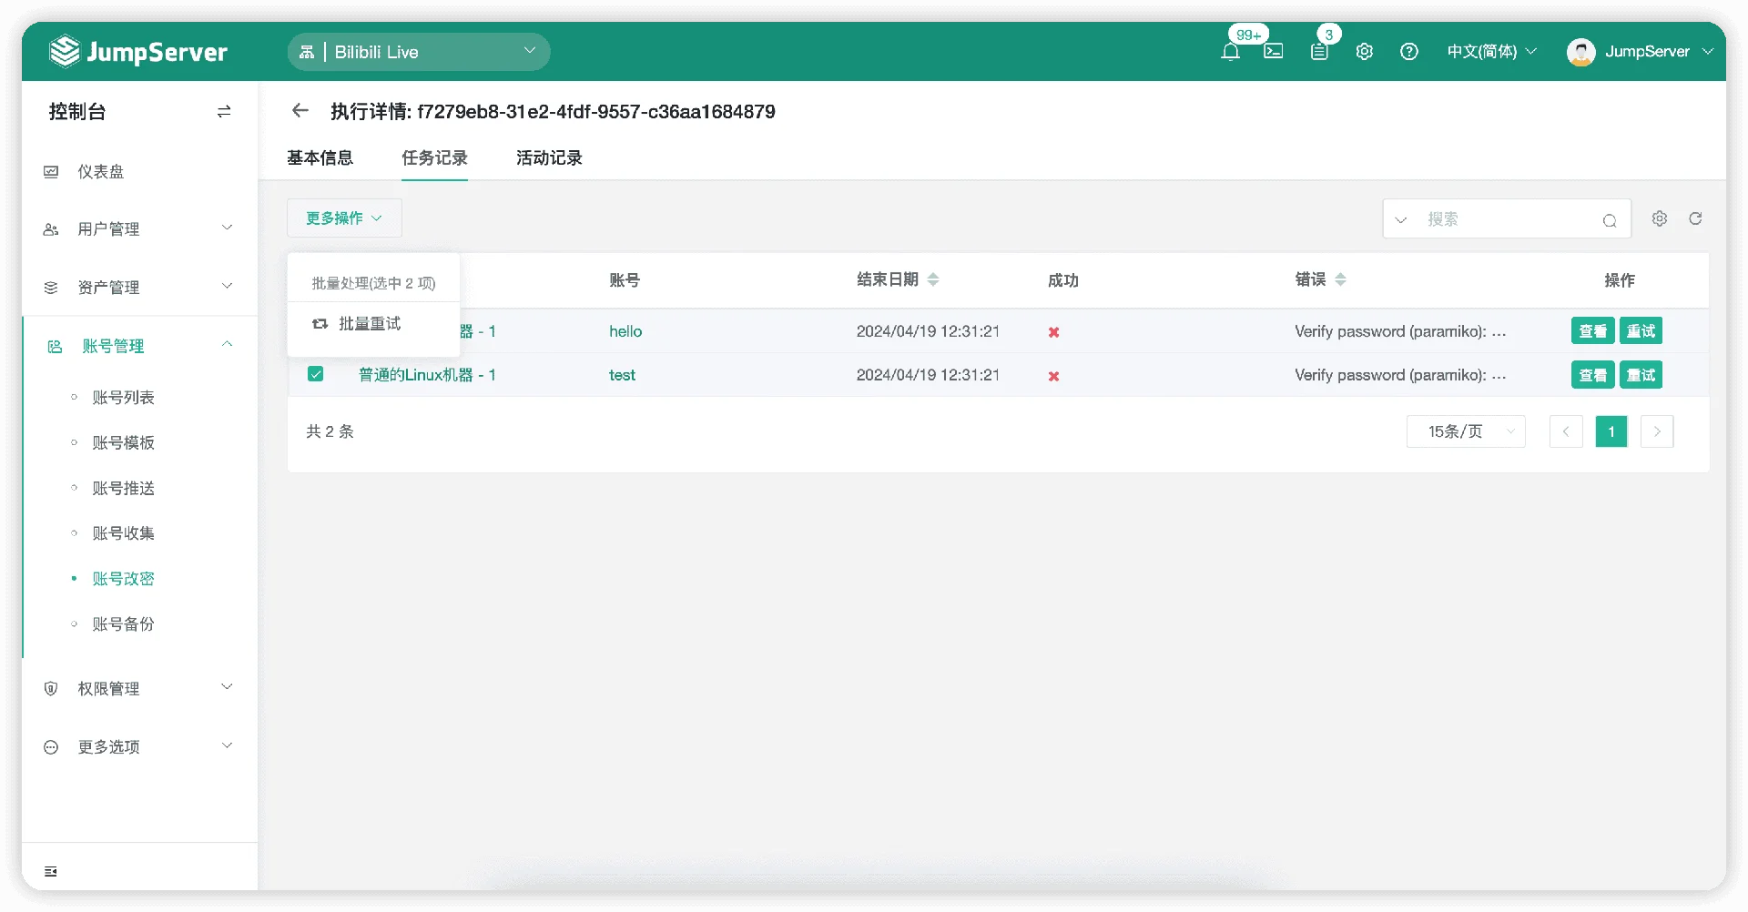The width and height of the screenshot is (1748, 912).
Task: Open the test account link
Action: [622, 375]
